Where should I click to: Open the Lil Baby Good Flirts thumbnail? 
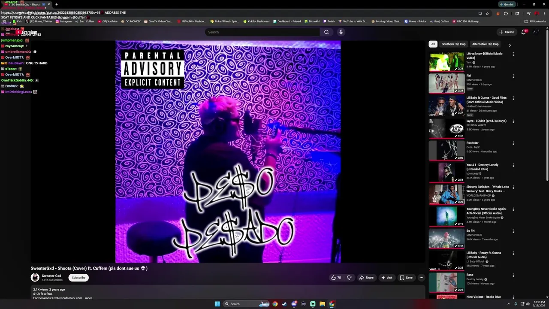pos(446,105)
